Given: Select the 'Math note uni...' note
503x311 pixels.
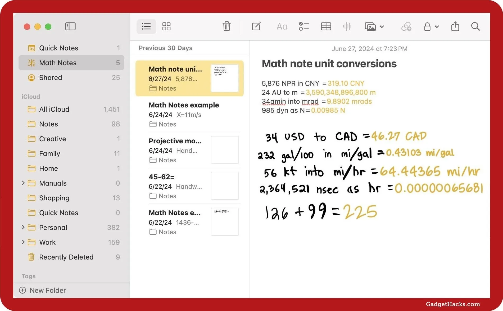Looking at the screenshot, I should coord(189,78).
